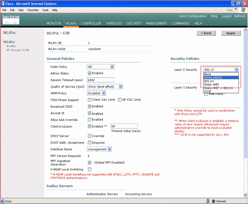248x204 pixels.
Task: Click the Refresh link
Action: 240,16
